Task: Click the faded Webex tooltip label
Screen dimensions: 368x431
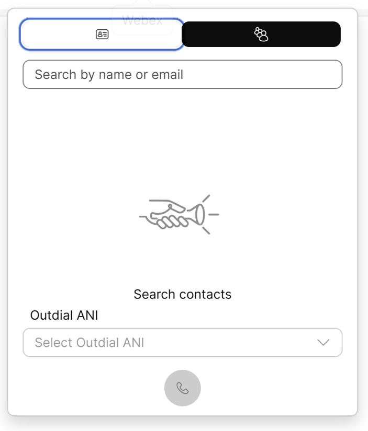Action: [142, 20]
